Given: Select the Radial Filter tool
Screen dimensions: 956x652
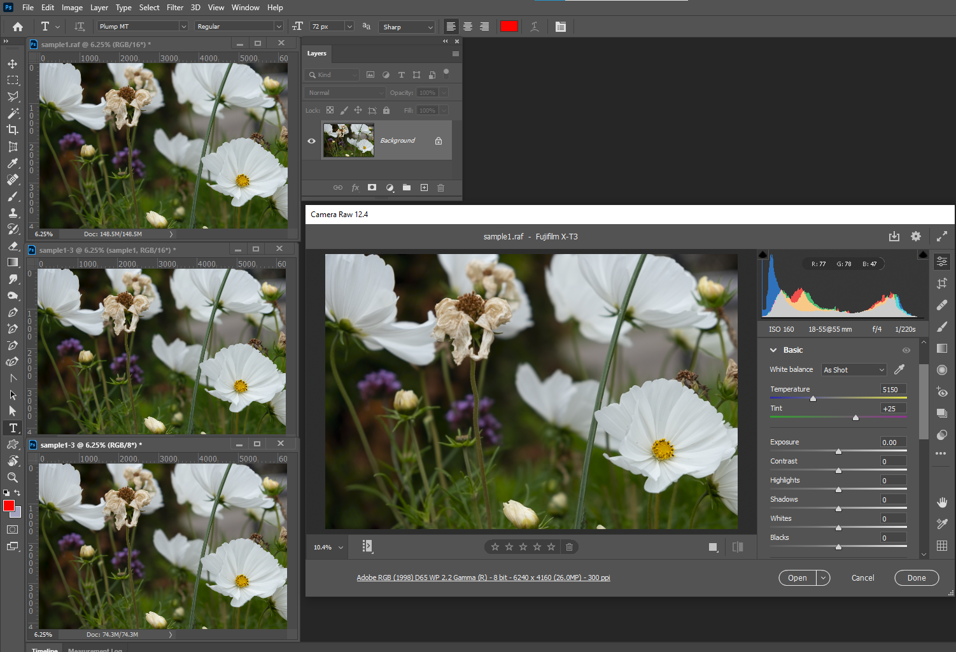Looking at the screenshot, I should point(942,369).
